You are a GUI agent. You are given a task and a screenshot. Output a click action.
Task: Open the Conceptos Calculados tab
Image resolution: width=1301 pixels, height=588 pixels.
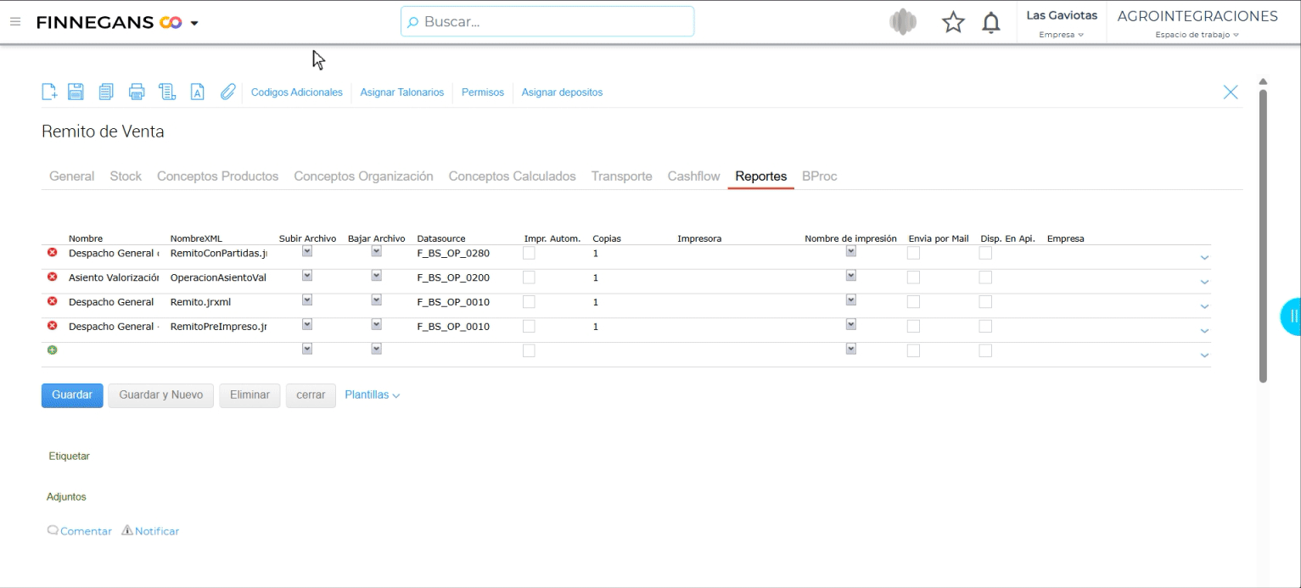point(513,176)
